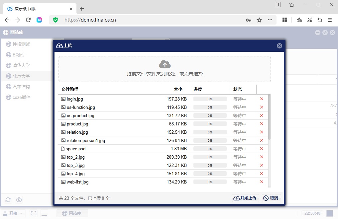Bookmark page with the star icon
The height and width of the screenshot is (219, 338).
tap(259, 20)
